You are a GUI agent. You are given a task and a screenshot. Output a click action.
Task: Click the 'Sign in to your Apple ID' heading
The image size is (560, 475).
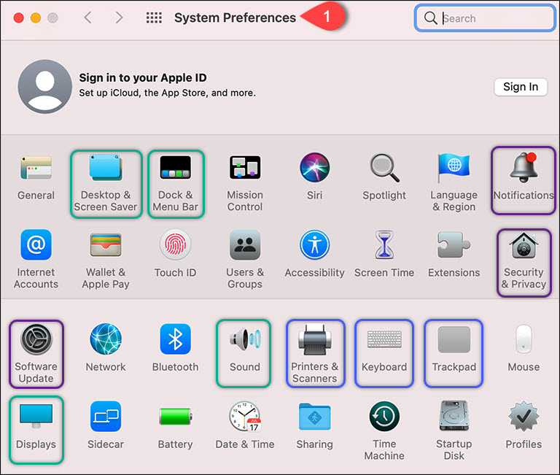coord(143,77)
